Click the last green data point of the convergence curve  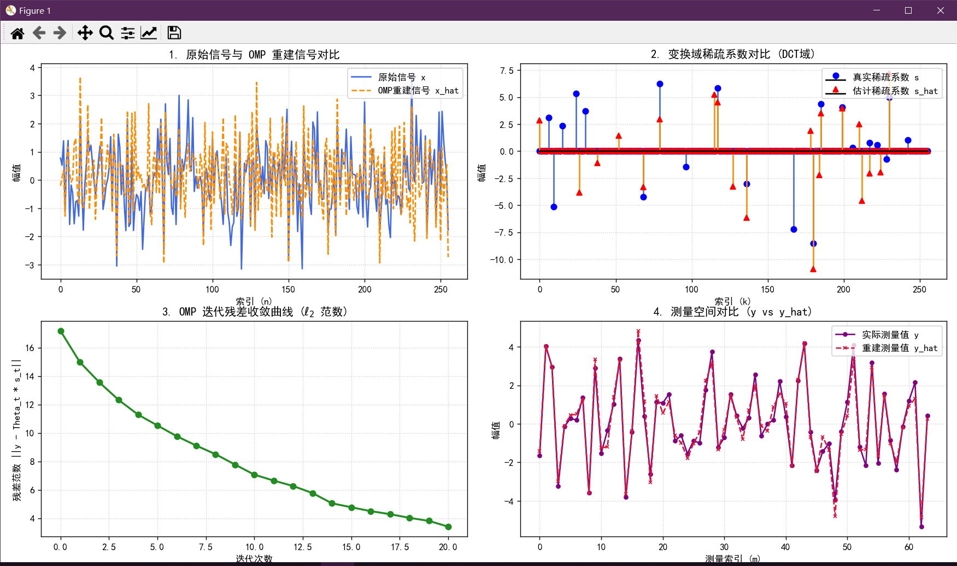point(448,527)
